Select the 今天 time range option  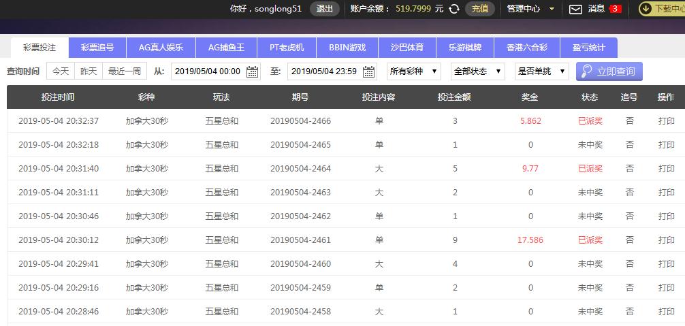tap(61, 71)
